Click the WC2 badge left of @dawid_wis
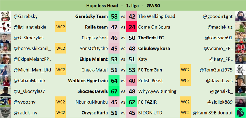 tap(185, 80)
